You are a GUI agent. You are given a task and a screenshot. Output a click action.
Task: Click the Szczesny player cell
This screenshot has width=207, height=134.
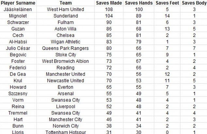(18, 94)
